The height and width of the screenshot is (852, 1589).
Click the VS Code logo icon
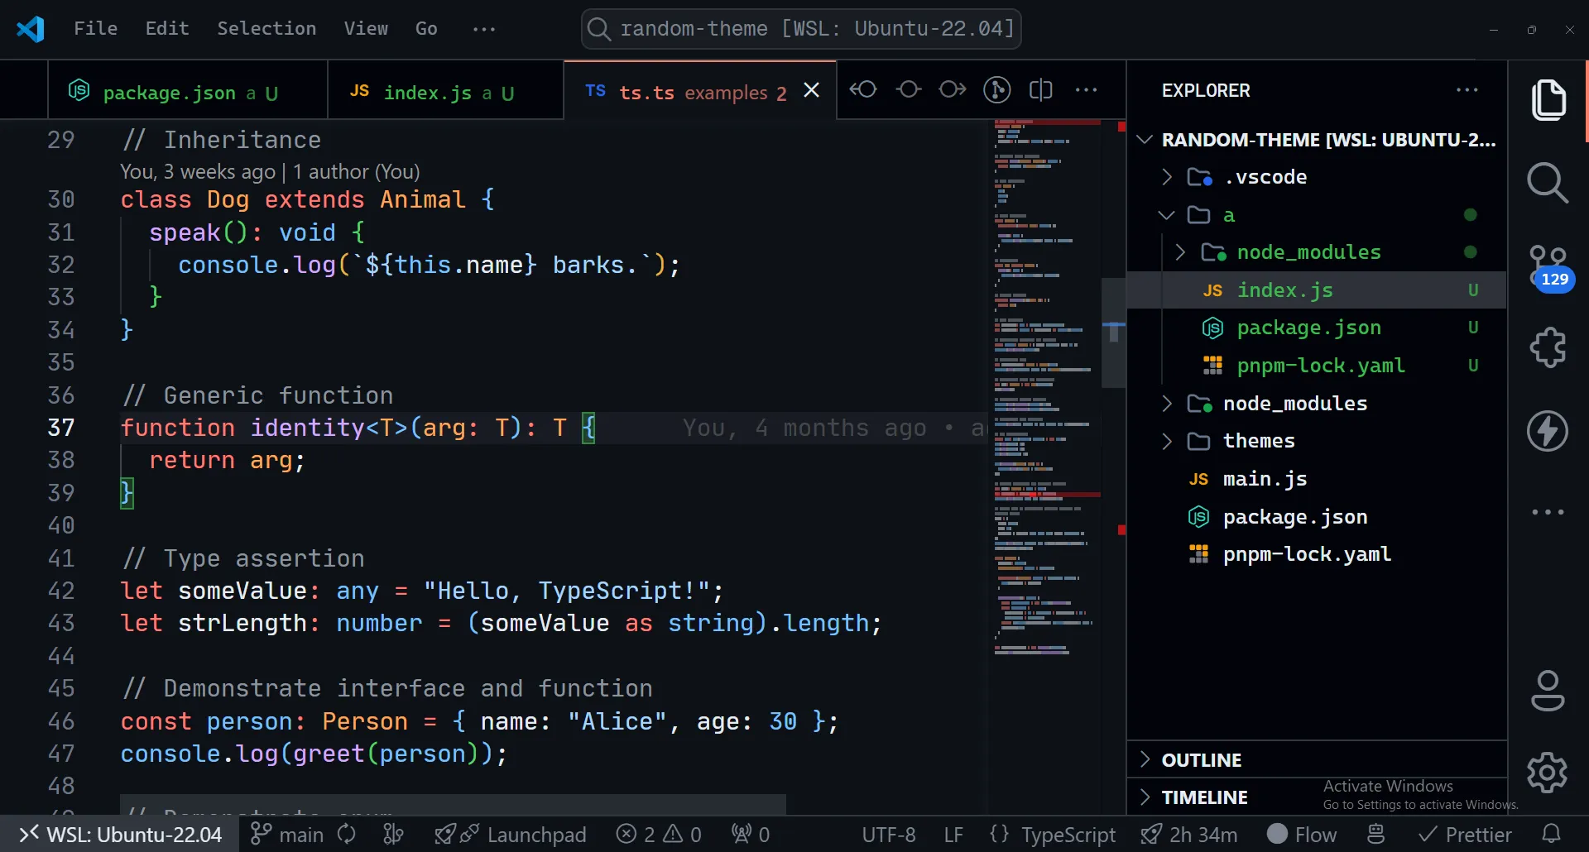click(x=31, y=29)
